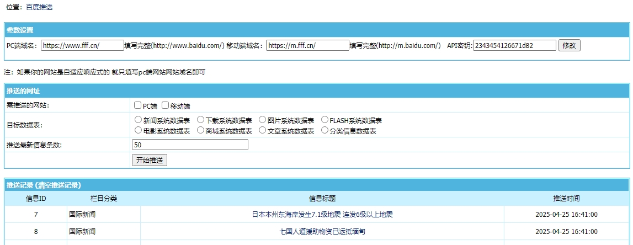Pick 分类信息数据表 radio option

coord(325,131)
